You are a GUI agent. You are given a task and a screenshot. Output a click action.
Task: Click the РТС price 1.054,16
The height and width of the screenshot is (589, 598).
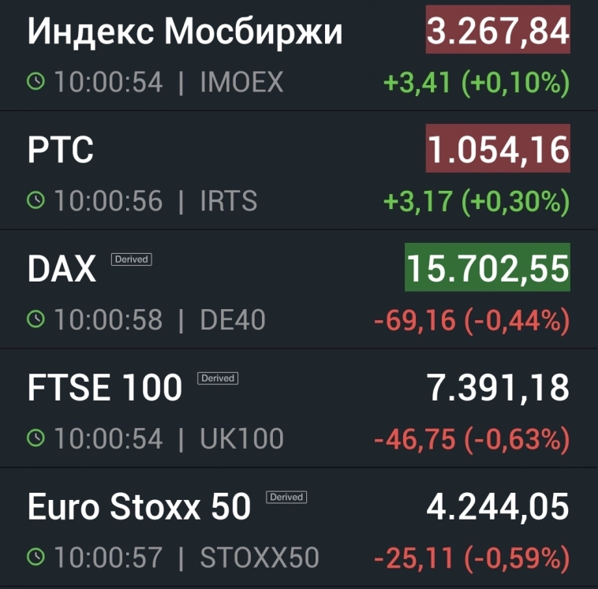click(x=498, y=150)
